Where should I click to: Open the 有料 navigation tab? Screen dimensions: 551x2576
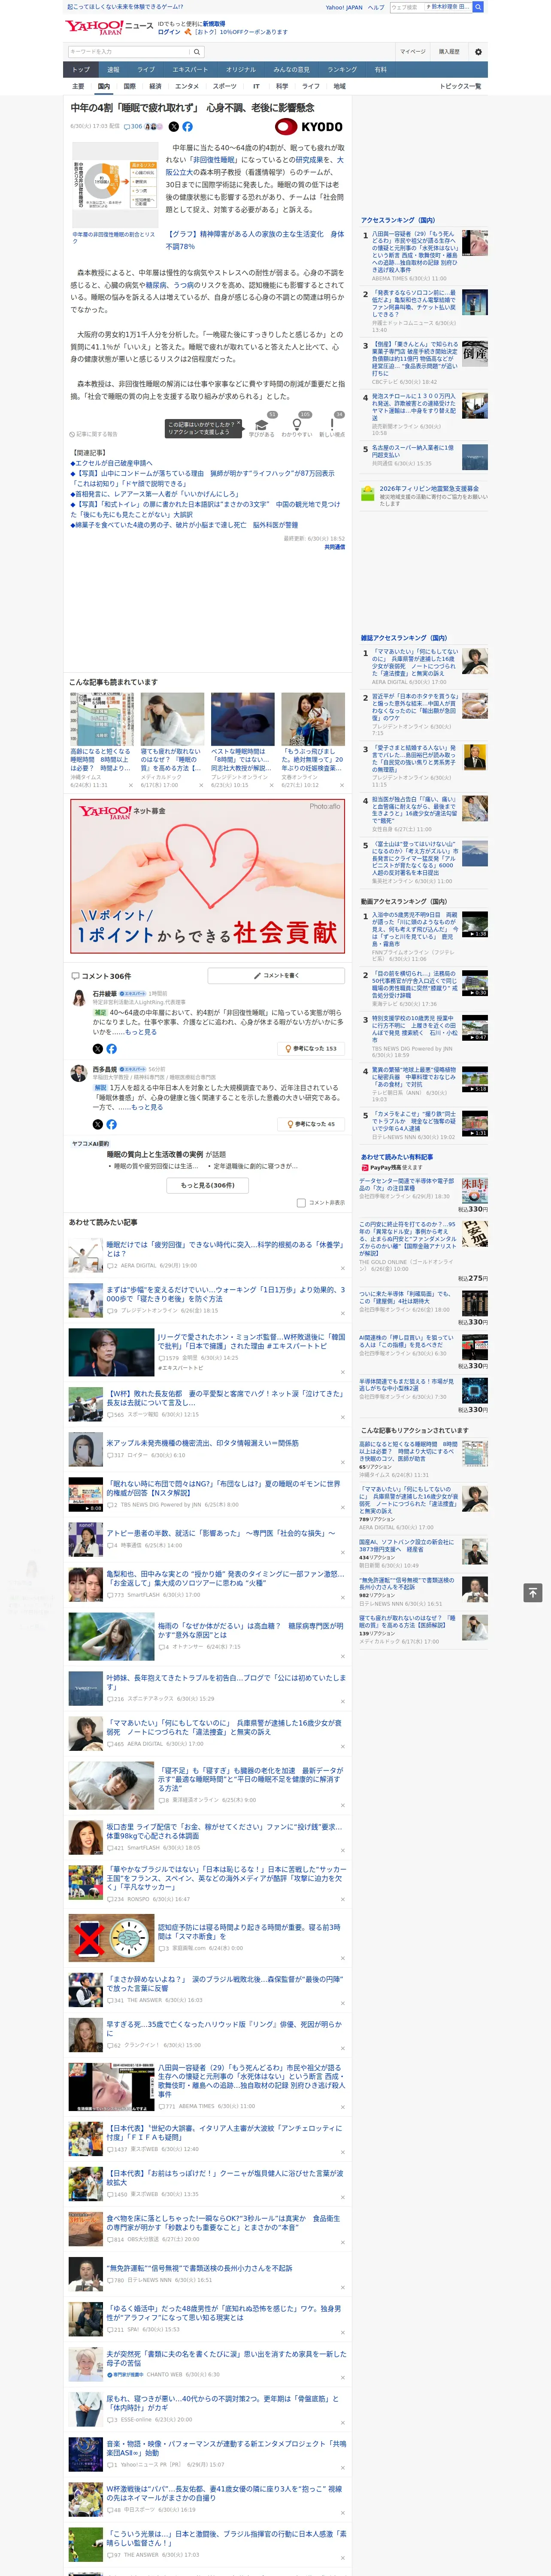[x=380, y=70]
